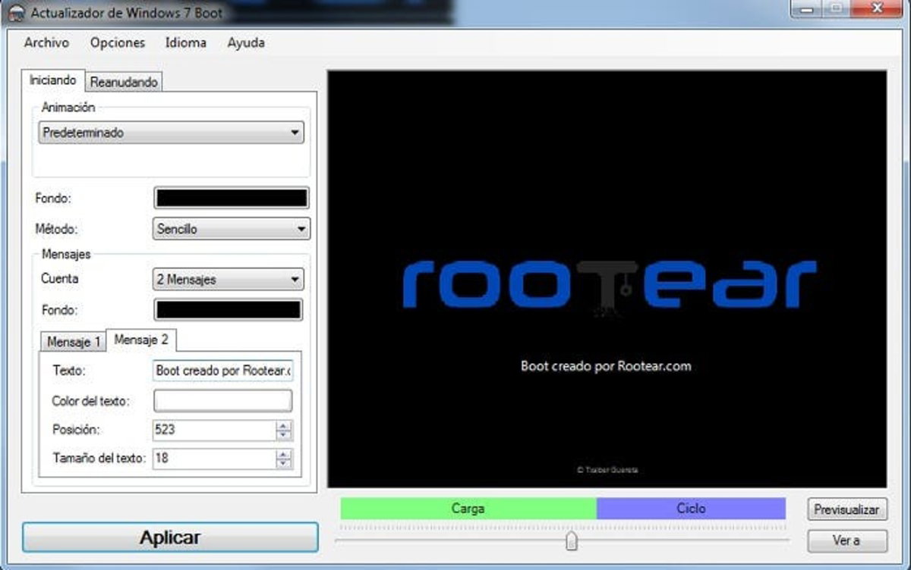The width and height of the screenshot is (911, 570).
Task: Maximize the Actualizador window
Action: (x=835, y=8)
